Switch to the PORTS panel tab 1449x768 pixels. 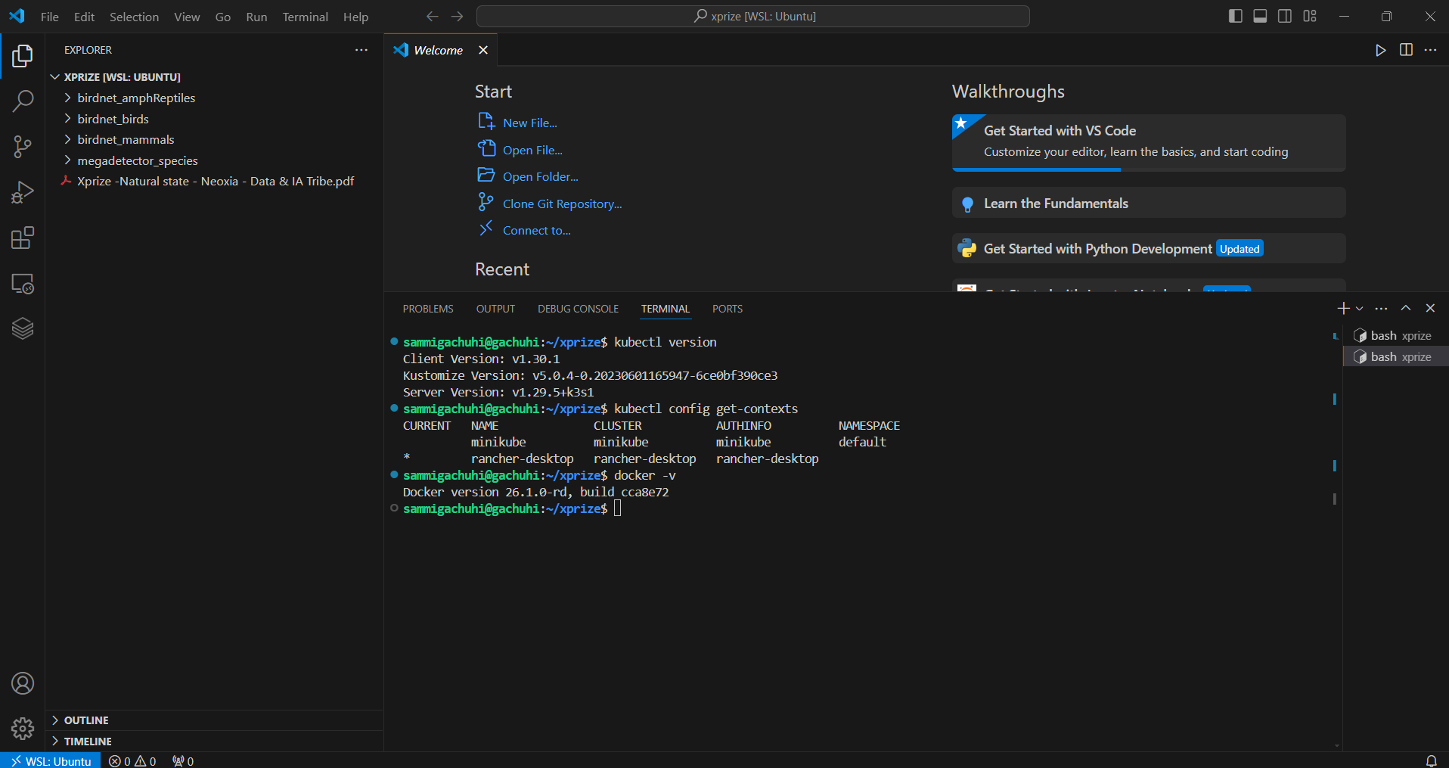pyautogui.click(x=727, y=309)
